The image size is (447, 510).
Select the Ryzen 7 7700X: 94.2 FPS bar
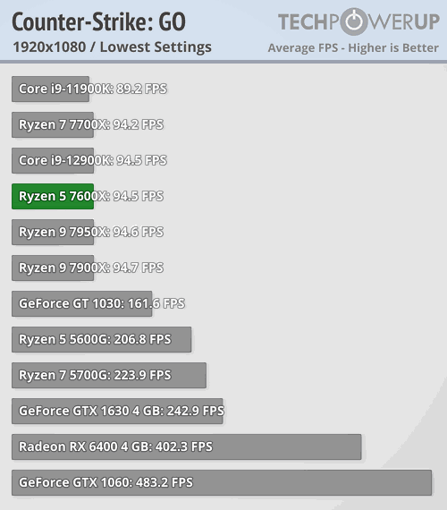[x=53, y=124]
